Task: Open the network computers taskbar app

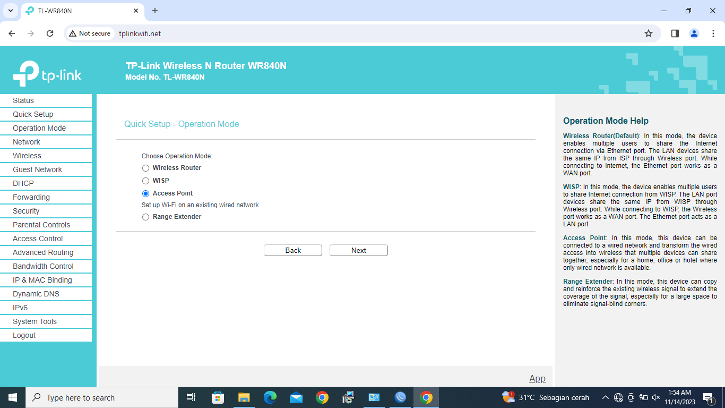Action: coord(348,397)
